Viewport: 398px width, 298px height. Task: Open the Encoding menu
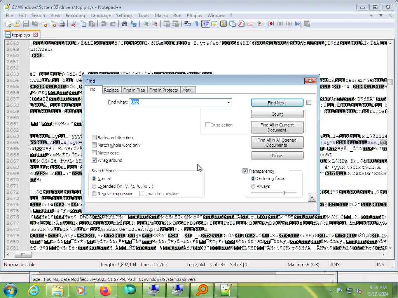tap(75, 16)
